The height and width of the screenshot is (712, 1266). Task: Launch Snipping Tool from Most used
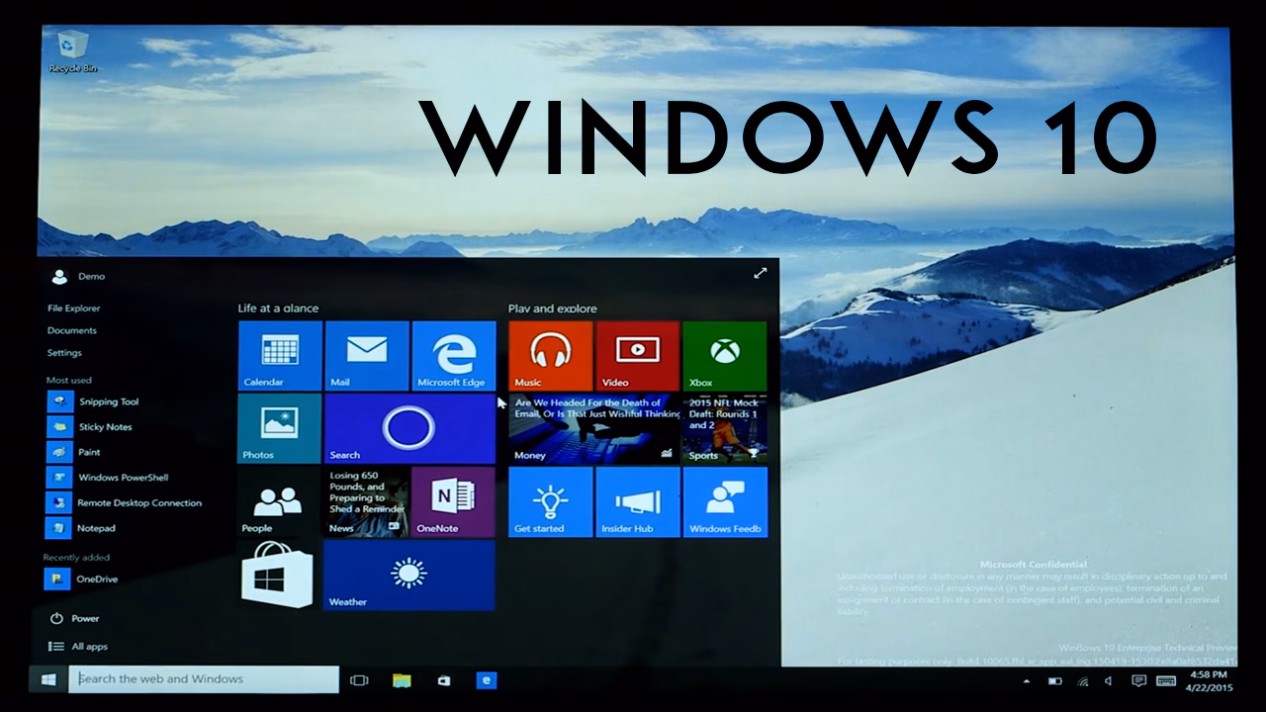[x=94, y=401]
